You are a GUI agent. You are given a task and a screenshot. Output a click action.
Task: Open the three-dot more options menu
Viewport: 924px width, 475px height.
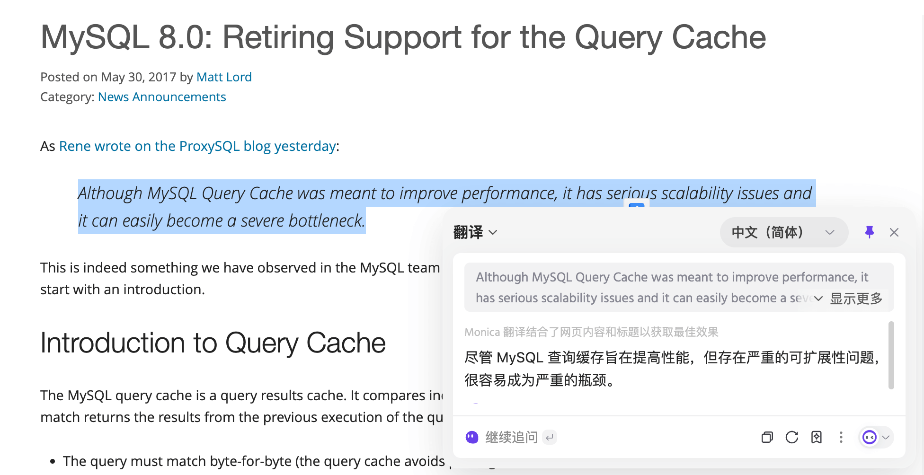[x=841, y=437]
